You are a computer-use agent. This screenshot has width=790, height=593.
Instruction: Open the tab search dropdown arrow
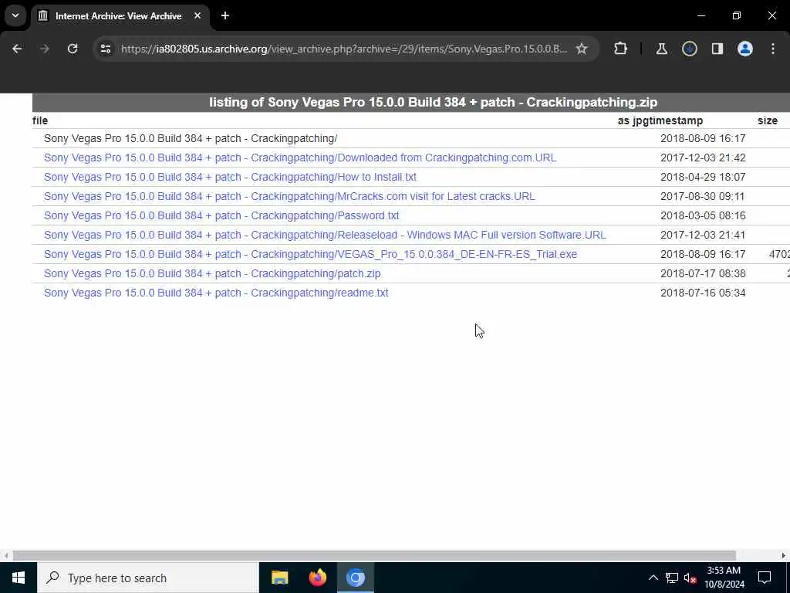(x=15, y=15)
